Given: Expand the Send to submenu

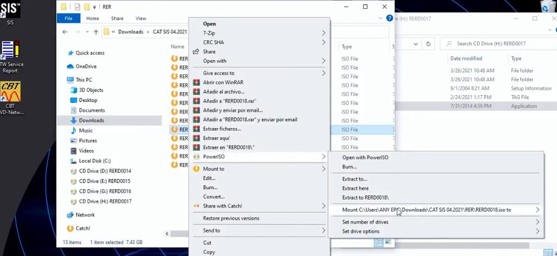Looking at the screenshot, I should [259, 231].
